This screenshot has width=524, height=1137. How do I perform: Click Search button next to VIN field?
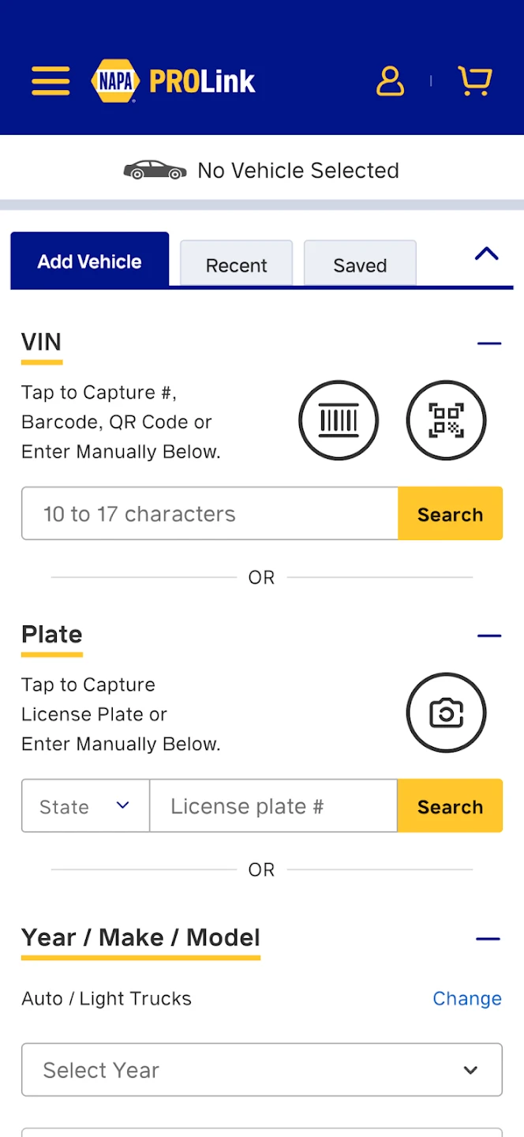[450, 514]
